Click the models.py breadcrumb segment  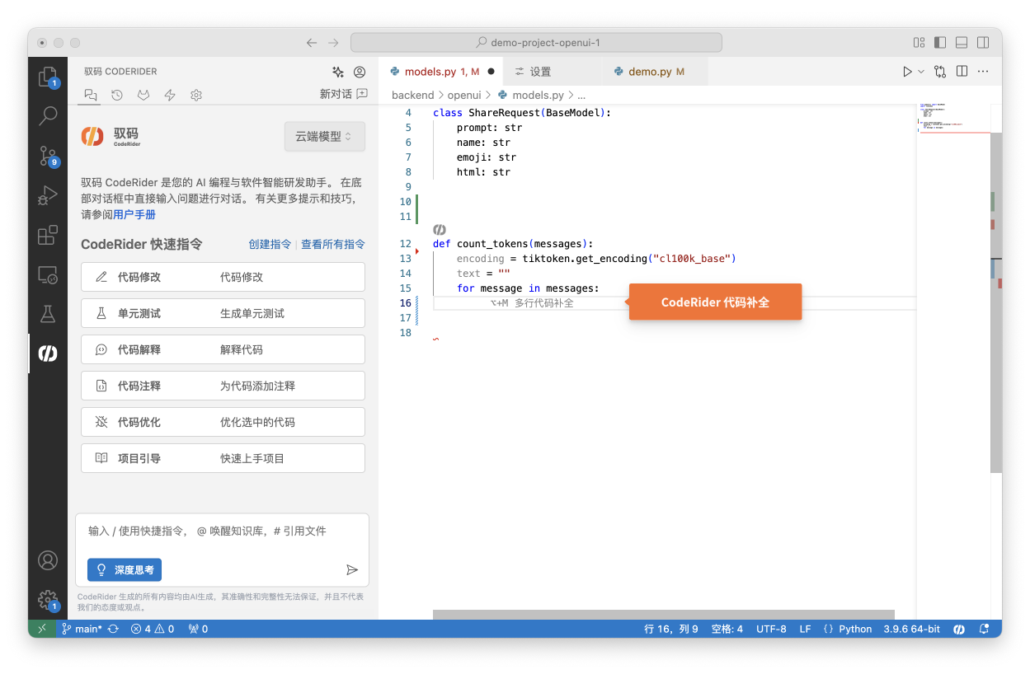pos(530,96)
